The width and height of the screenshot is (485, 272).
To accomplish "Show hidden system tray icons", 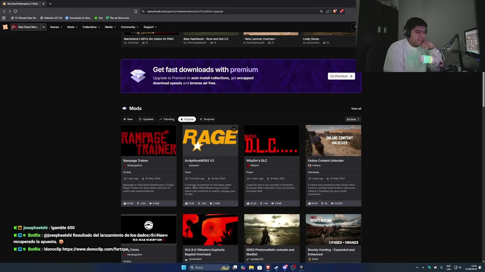I will pyautogui.click(x=417, y=267).
